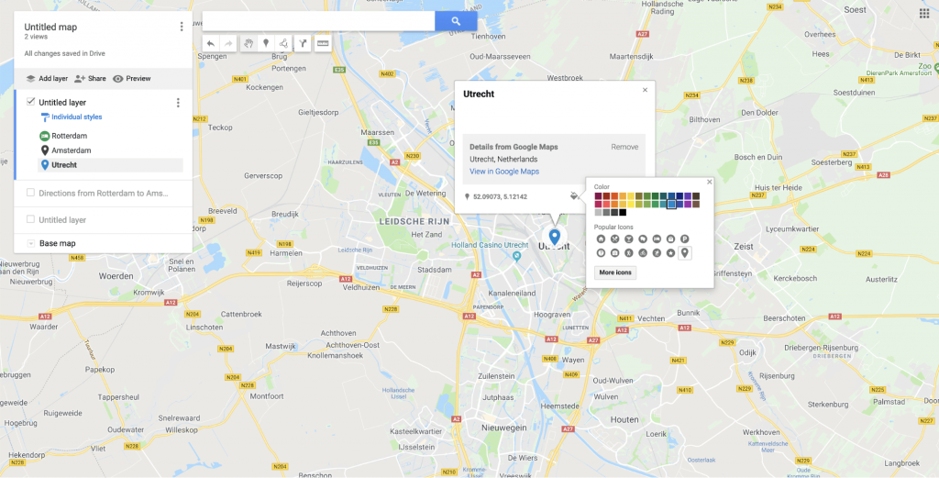Choose the airplane popular icon

click(657, 253)
